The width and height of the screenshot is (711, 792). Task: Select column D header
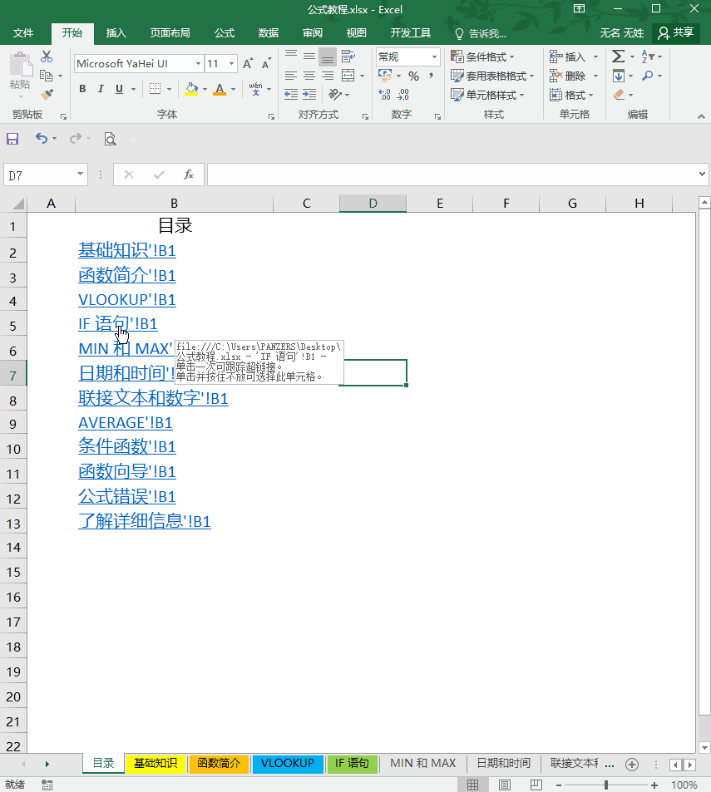tap(373, 203)
